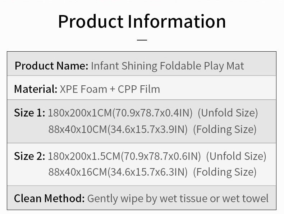Select the 'Size 1:' label

click(29, 113)
